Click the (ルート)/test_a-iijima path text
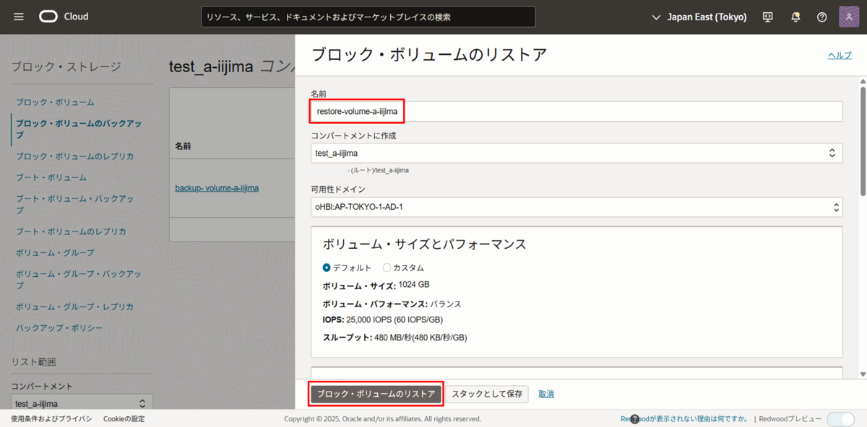 coord(379,170)
